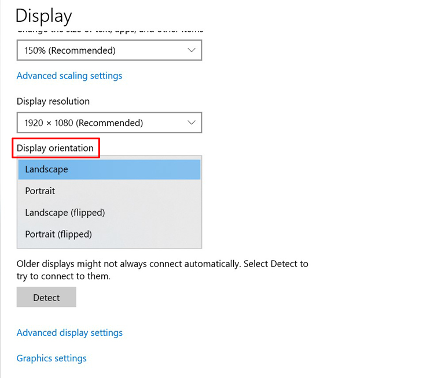
Task: Click the Display orientation label
Action: (x=55, y=148)
